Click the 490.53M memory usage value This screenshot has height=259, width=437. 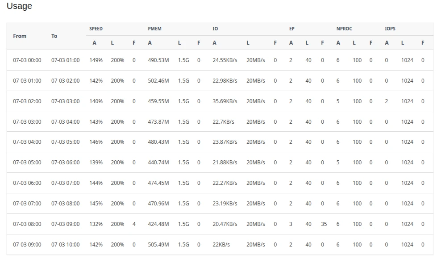pos(158,60)
